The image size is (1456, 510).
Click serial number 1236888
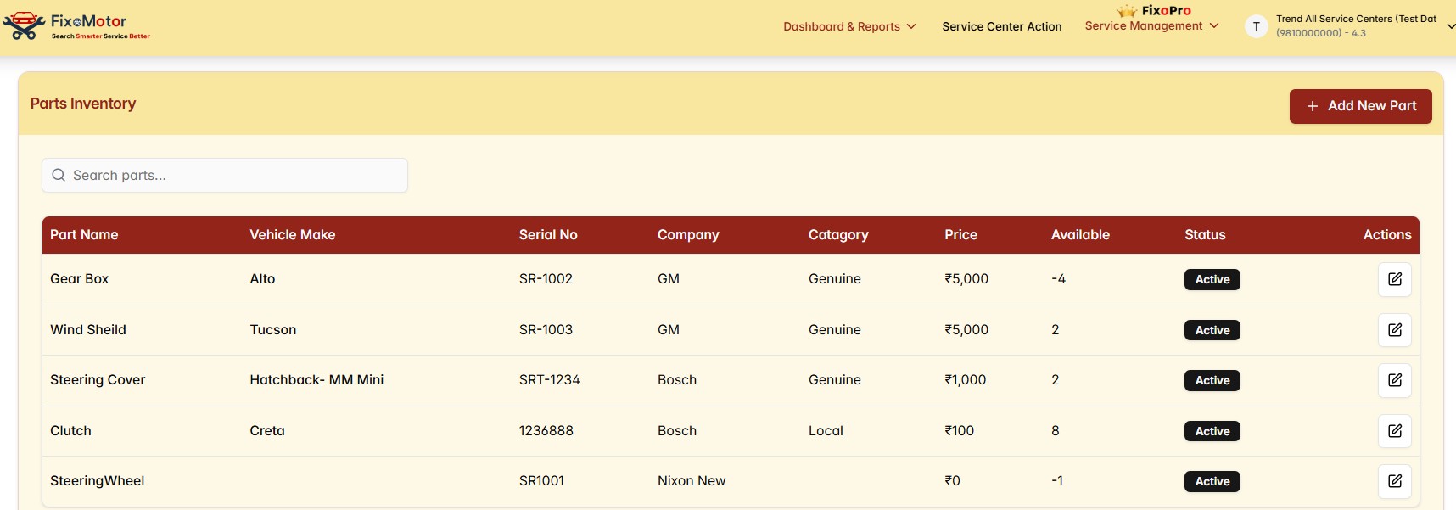tap(546, 431)
